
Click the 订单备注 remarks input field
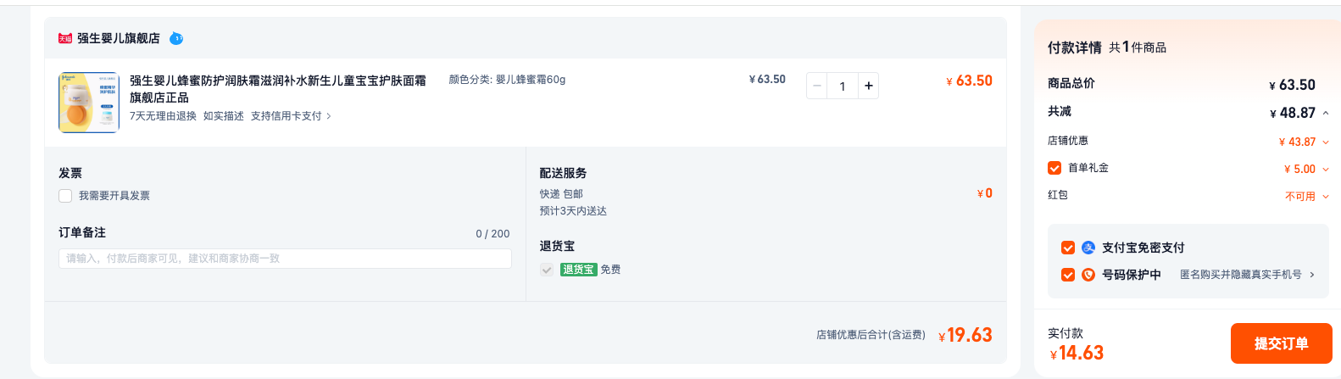285,259
